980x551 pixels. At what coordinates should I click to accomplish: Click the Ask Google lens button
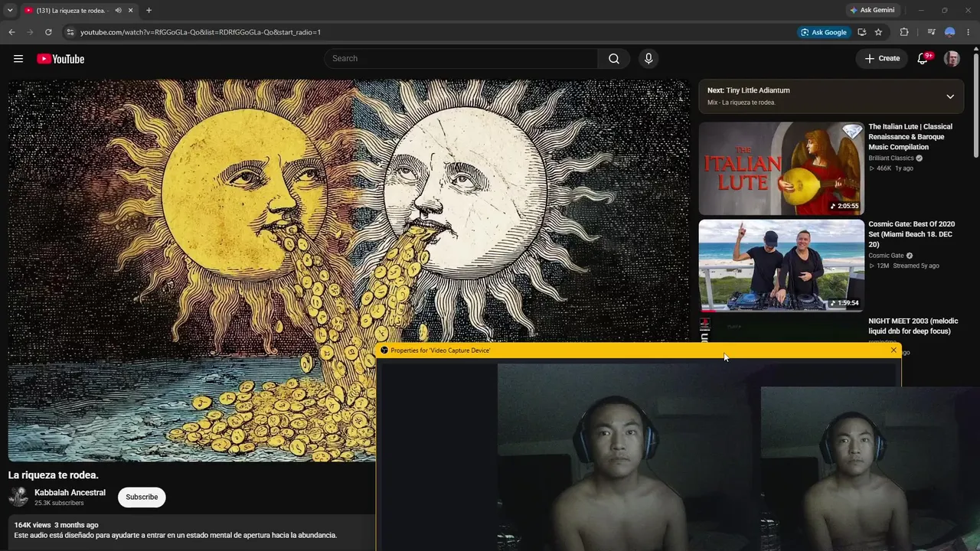[824, 32]
